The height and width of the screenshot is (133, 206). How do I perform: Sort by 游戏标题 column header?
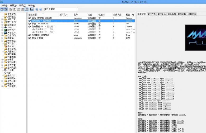43,15
